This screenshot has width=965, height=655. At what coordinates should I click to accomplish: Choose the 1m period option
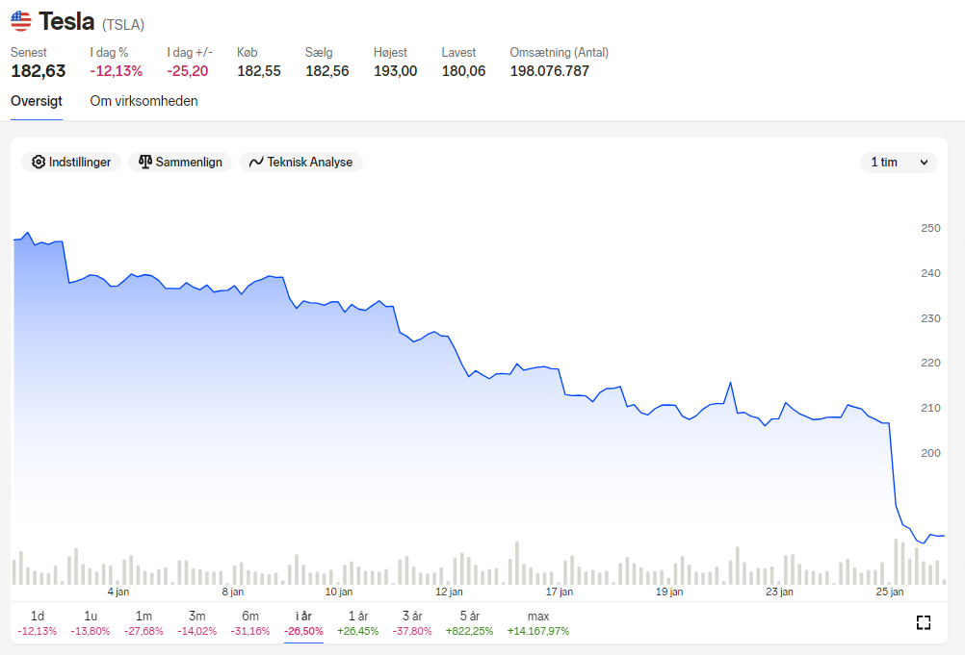point(144,623)
